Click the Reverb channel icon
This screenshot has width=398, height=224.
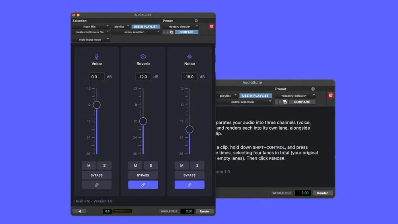(x=143, y=56)
